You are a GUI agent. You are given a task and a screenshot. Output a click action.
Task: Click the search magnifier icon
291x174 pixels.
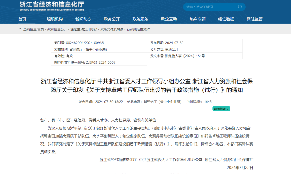pyautogui.click(x=240, y=7)
